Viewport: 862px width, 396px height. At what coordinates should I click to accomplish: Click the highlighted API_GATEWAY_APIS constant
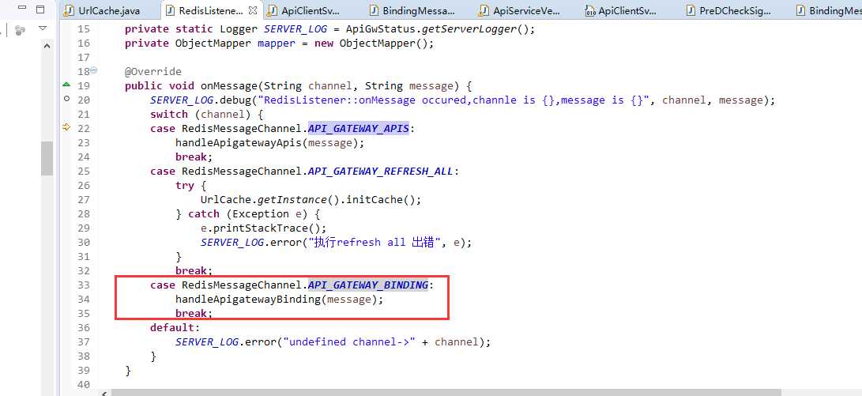359,128
